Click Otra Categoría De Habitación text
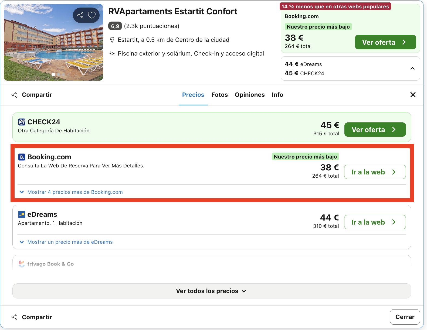 [54, 130]
